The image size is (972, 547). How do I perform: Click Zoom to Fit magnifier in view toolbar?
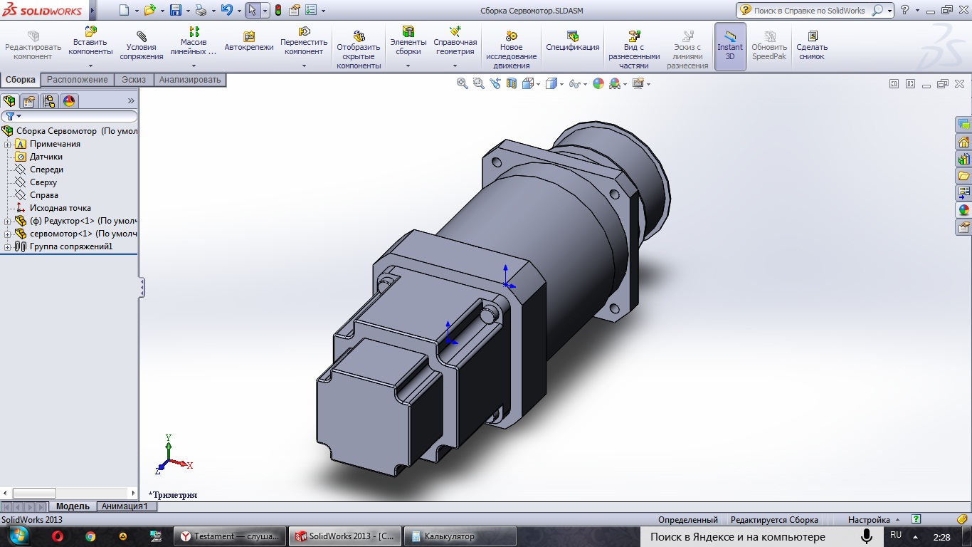point(463,83)
